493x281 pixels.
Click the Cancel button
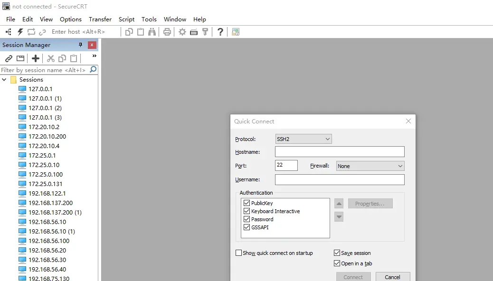[x=393, y=277]
